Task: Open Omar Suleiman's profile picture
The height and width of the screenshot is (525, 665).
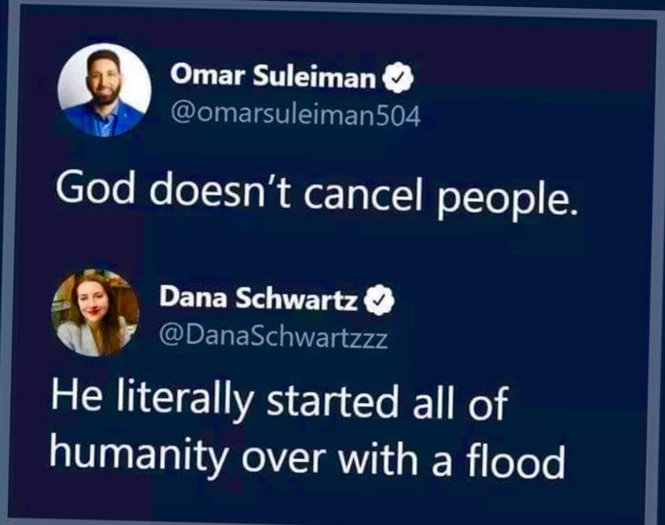Action: pos(104,90)
